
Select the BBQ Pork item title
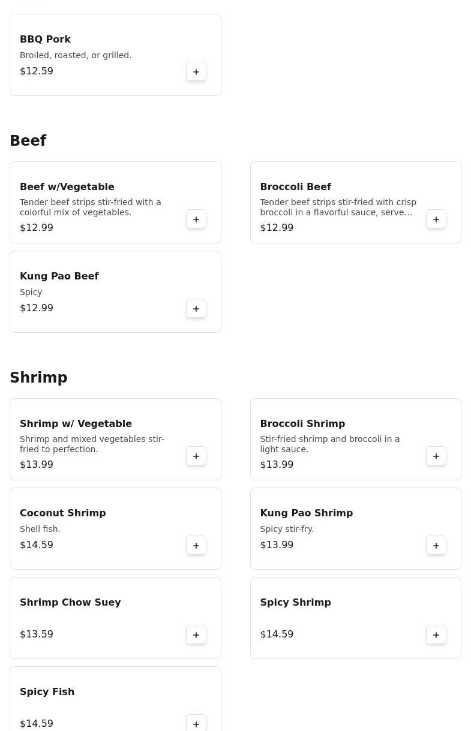(x=46, y=39)
